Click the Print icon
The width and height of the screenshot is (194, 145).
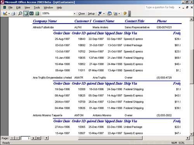tap(13, 14)
